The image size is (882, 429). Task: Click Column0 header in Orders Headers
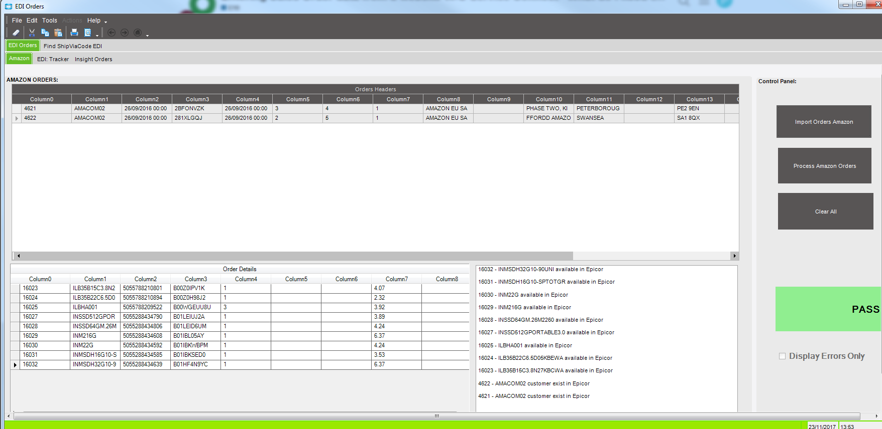click(x=42, y=99)
